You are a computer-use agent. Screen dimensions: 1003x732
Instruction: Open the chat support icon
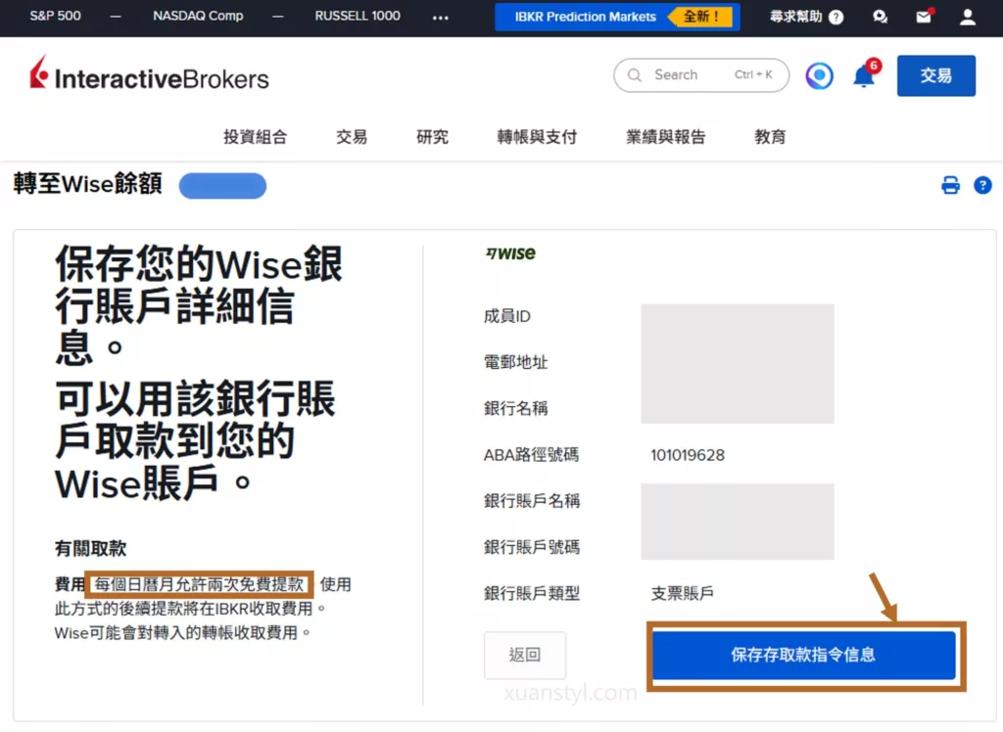(881, 17)
